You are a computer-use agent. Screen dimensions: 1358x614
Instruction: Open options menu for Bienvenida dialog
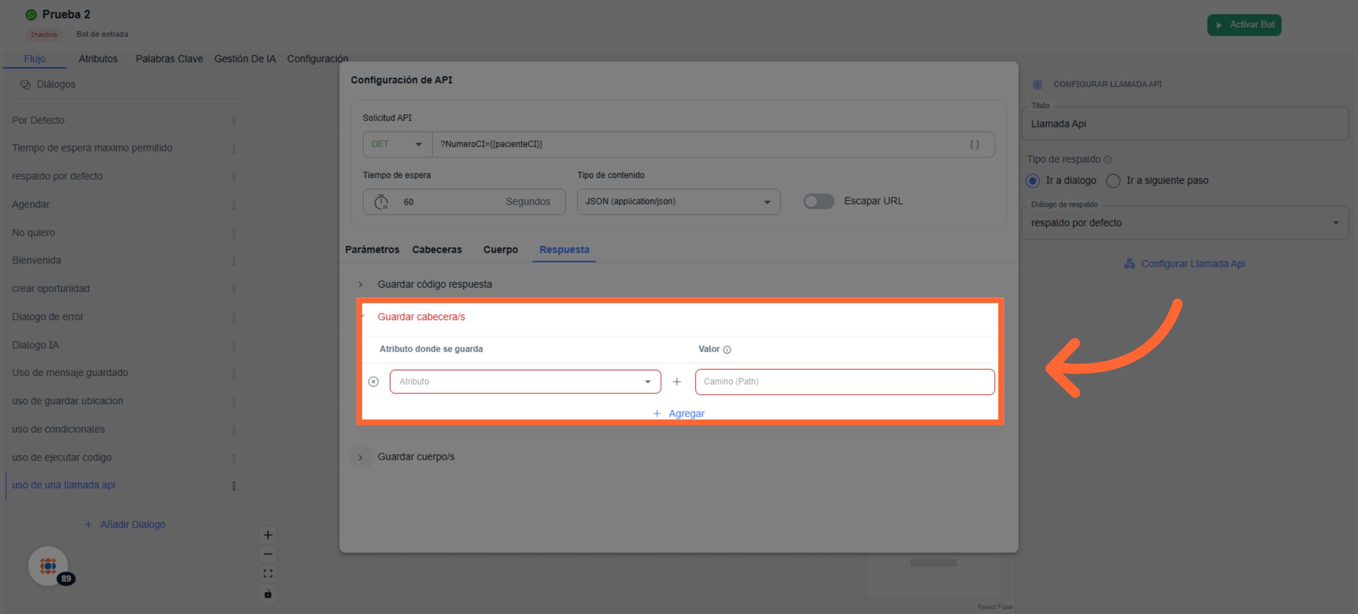[x=234, y=261]
